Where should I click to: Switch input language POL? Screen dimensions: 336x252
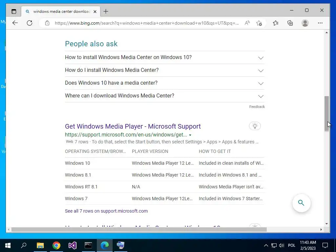[x=292, y=245]
